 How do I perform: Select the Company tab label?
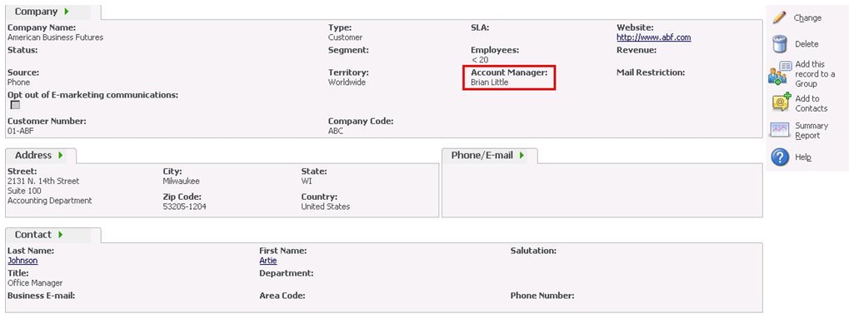[x=36, y=12]
